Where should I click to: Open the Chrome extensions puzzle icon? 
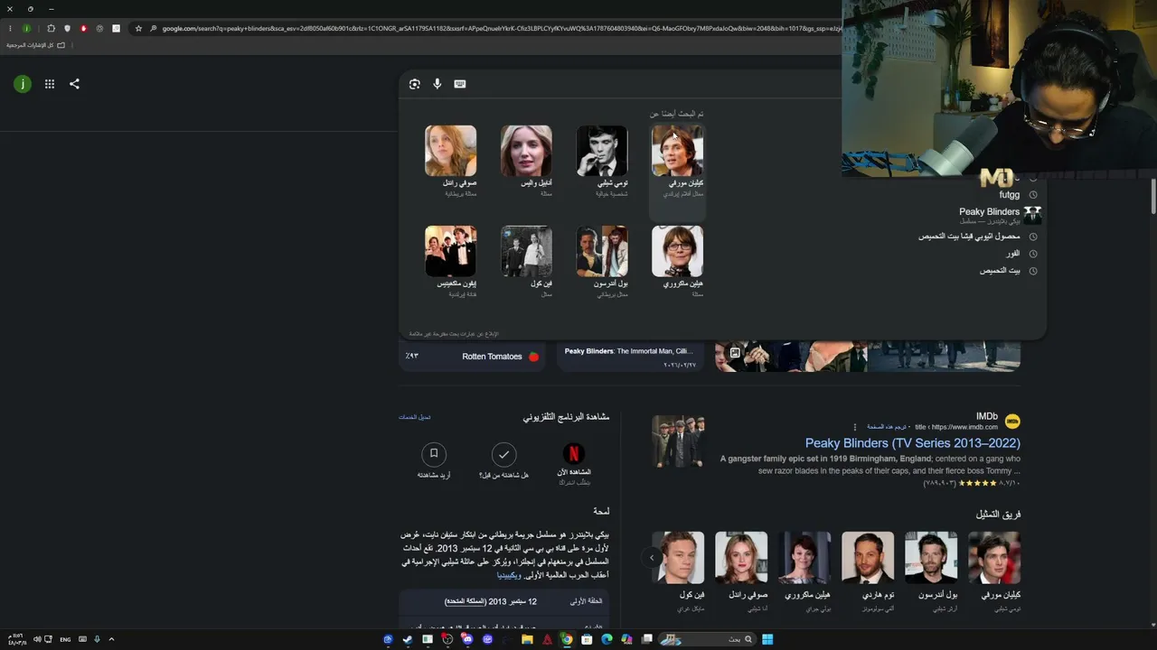coord(51,29)
